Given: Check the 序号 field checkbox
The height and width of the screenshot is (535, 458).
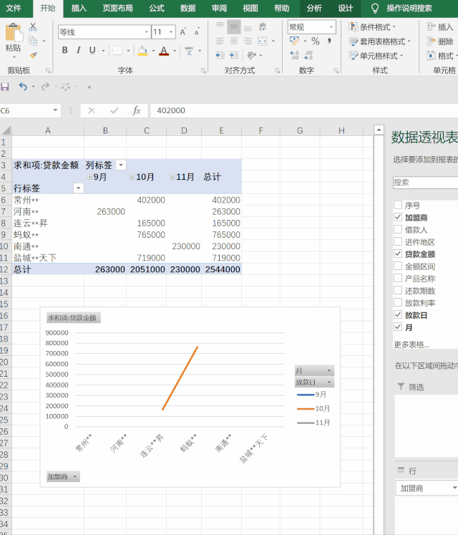Looking at the screenshot, I should point(398,205).
